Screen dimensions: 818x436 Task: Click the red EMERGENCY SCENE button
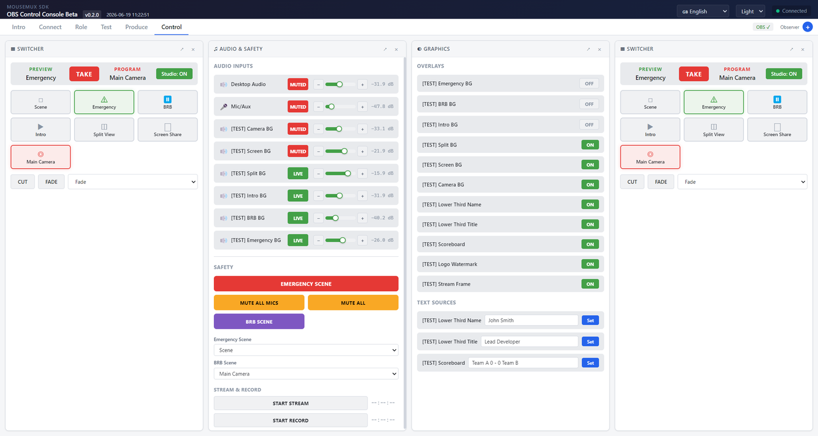click(x=306, y=284)
